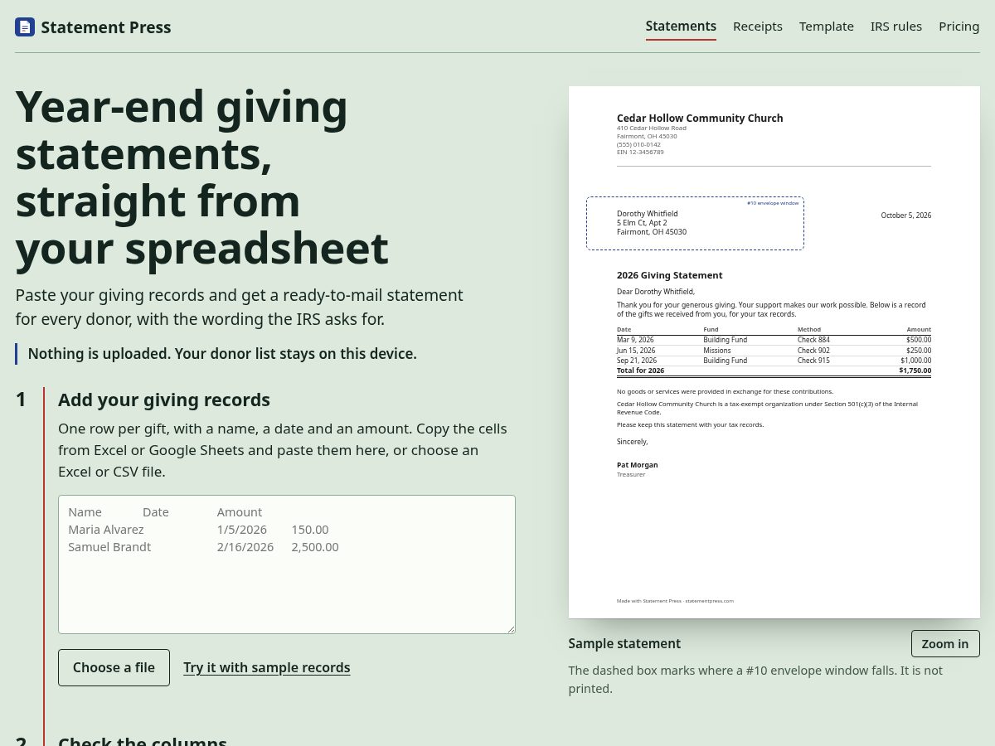
Task: Click the Statement Press document logo icon
Action: point(25,27)
